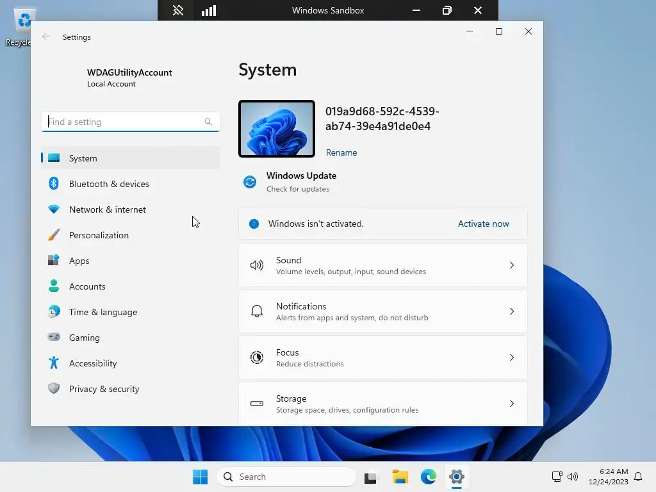
Task: Launch Microsoft Edge from taskbar
Action: click(429, 477)
